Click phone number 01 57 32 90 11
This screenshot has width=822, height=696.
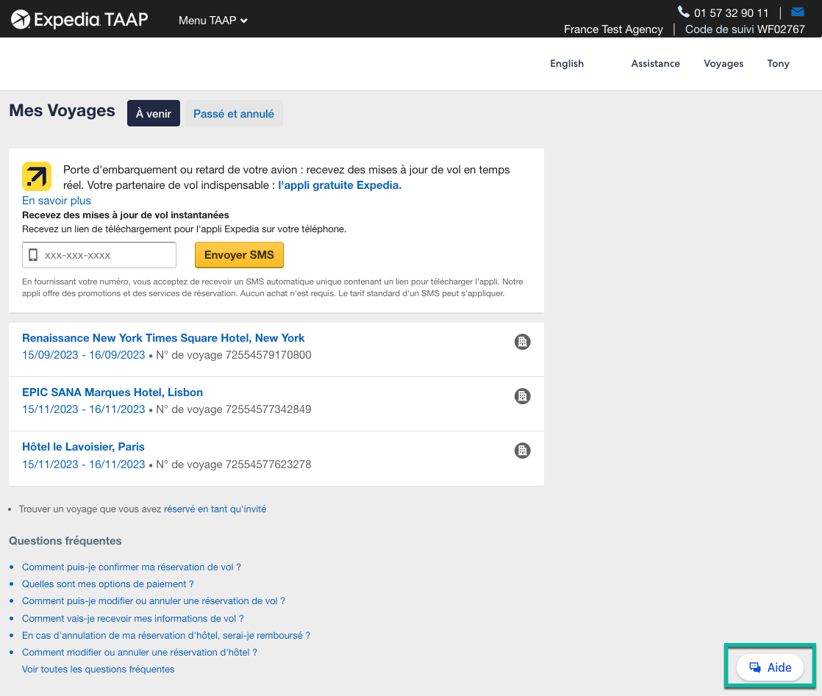[x=732, y=12]
